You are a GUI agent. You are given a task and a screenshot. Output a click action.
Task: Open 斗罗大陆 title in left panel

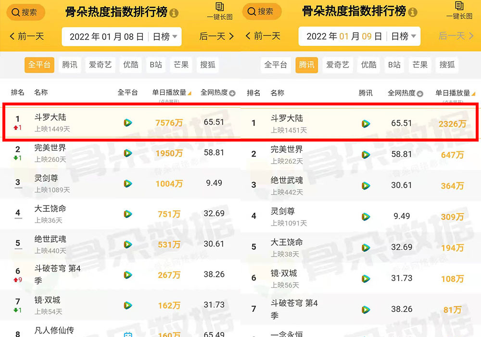pos(50,117)
